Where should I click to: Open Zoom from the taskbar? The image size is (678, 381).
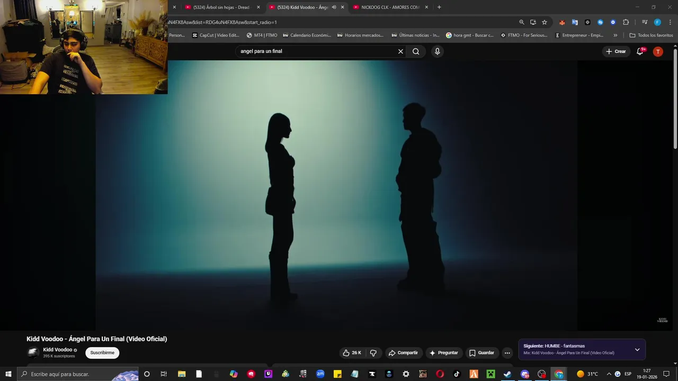(320, 374)
